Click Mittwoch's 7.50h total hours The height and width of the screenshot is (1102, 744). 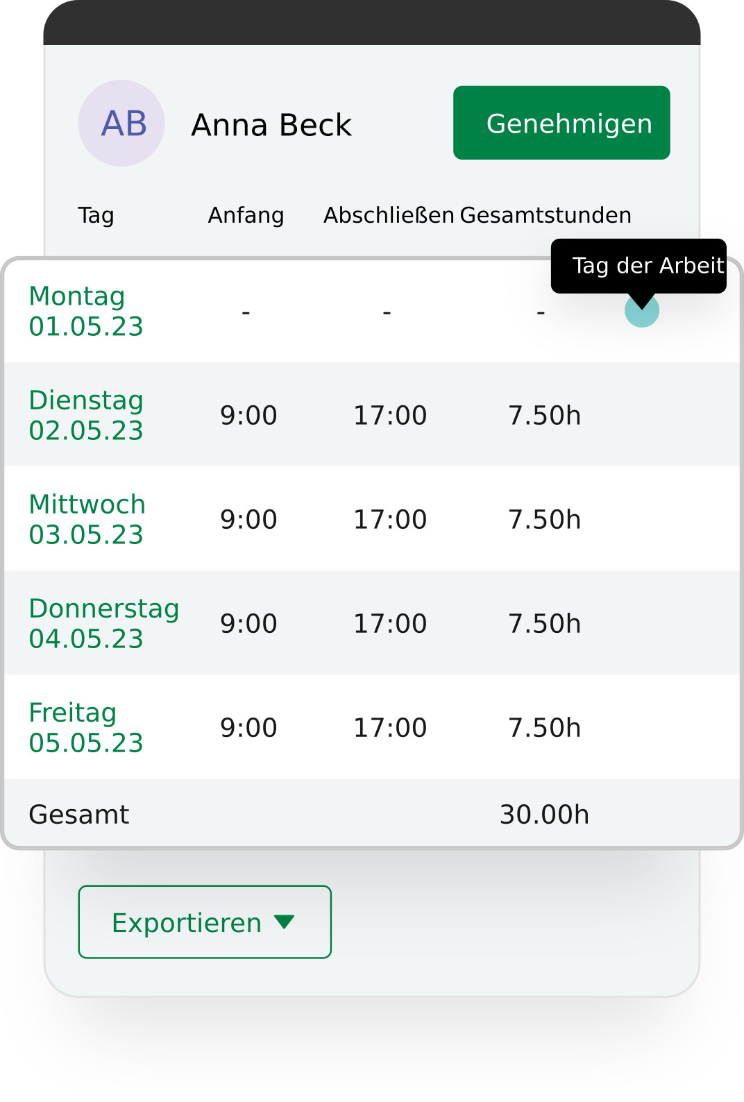[x=544, y=520]
